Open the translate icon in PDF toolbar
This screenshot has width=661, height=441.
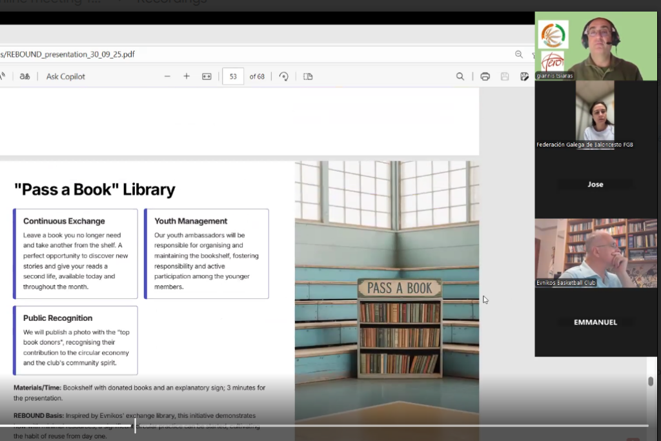[x=25, y=76]
